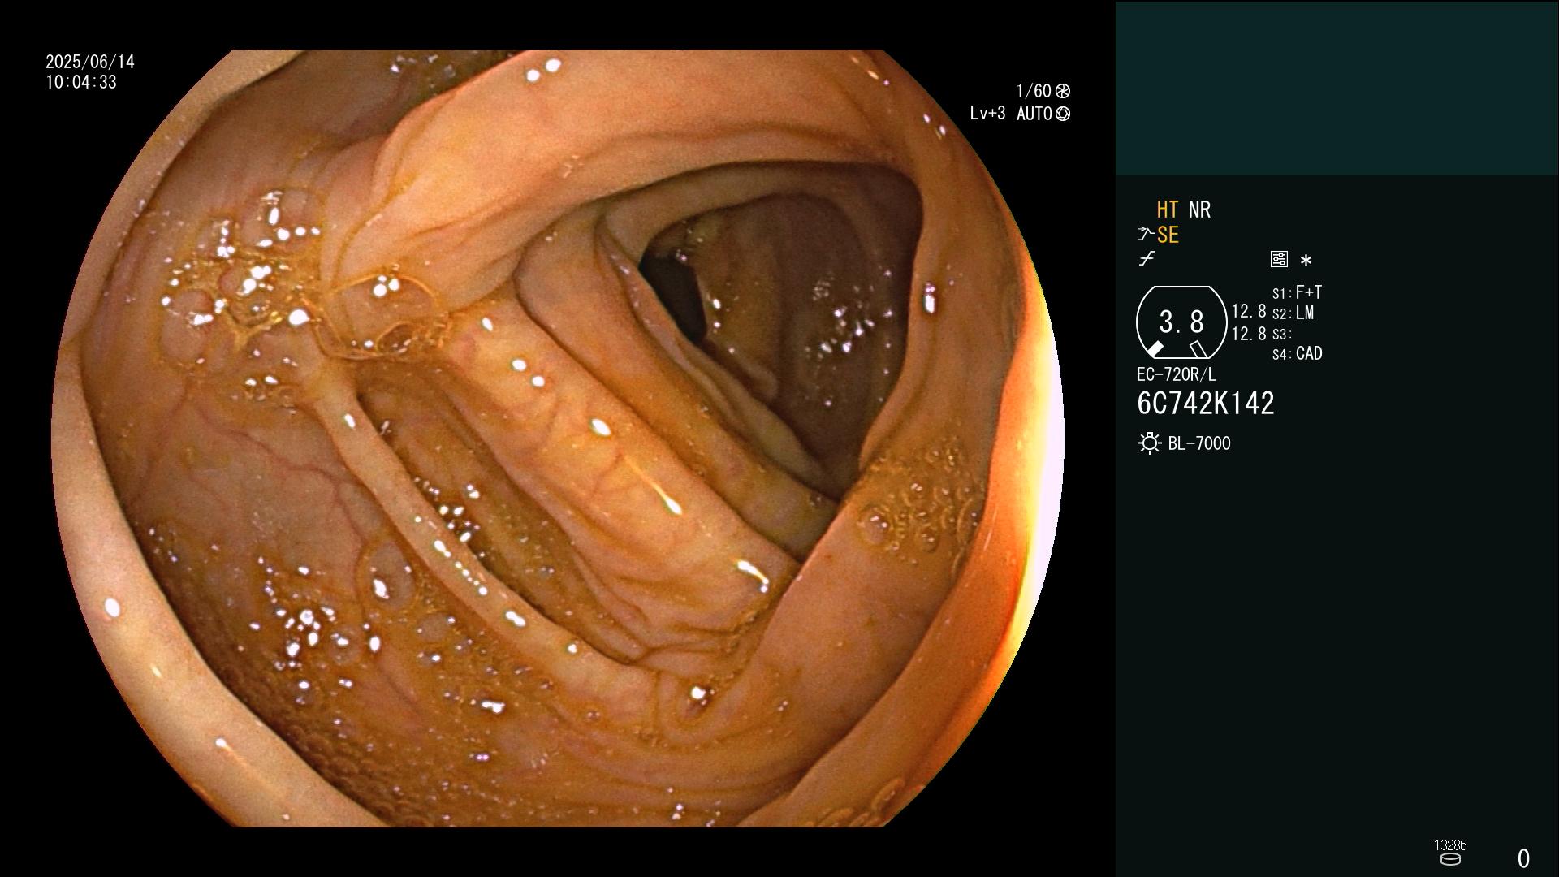This screenshot has height=877, width=1559.
Task: Click the BL-7000 light source label
Action: pos(1199,443)
